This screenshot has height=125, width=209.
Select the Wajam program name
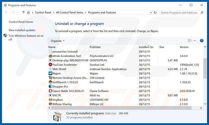pos(57,74)
